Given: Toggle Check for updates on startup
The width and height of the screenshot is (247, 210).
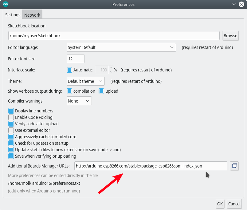Looking at the screenshot, I should [x=11, y=143].
